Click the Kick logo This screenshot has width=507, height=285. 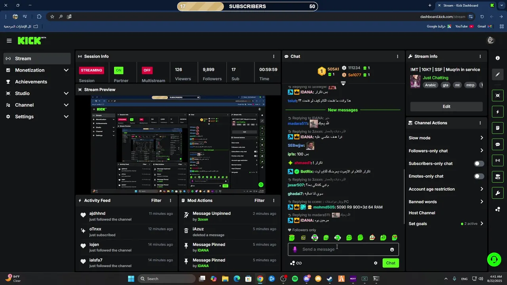(x=32, y=40)
